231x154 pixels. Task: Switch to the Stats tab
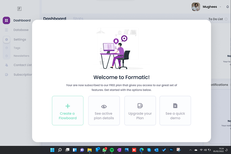point(78,18)
